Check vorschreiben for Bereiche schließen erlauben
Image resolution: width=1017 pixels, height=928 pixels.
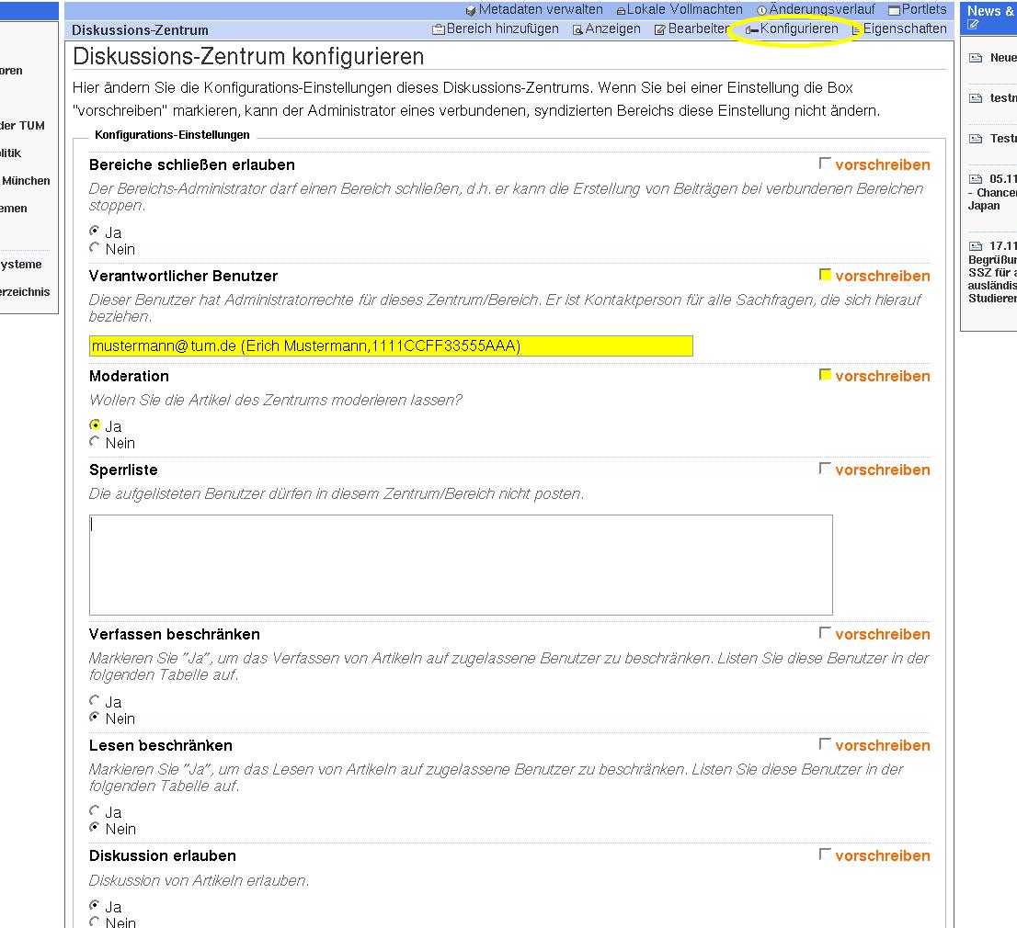[825, 164]
